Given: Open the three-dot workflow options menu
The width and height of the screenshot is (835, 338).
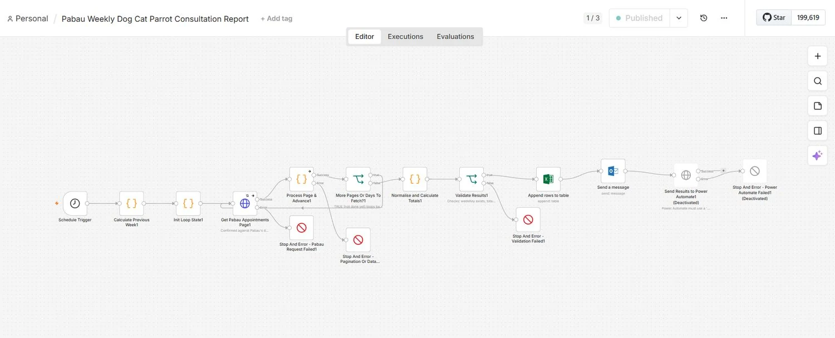Looking at the screenshot, I should pos(724,18).
